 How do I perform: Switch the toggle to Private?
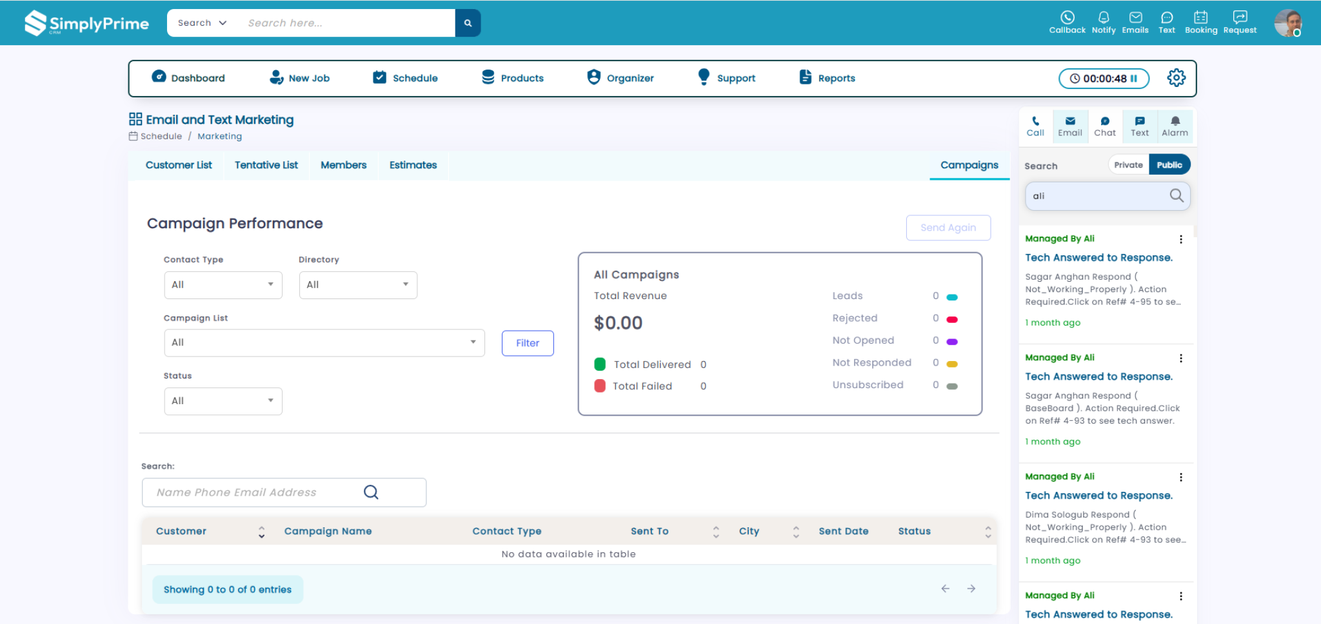(1128, 165)
